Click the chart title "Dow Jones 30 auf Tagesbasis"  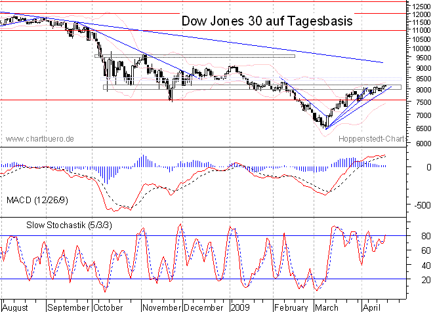(x=267, y=21)
